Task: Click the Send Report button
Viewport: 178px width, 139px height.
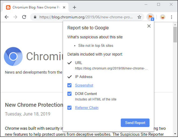Action: (x=135, y=123)
